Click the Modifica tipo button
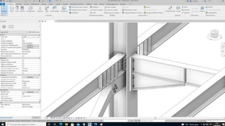 coord(34,32)
